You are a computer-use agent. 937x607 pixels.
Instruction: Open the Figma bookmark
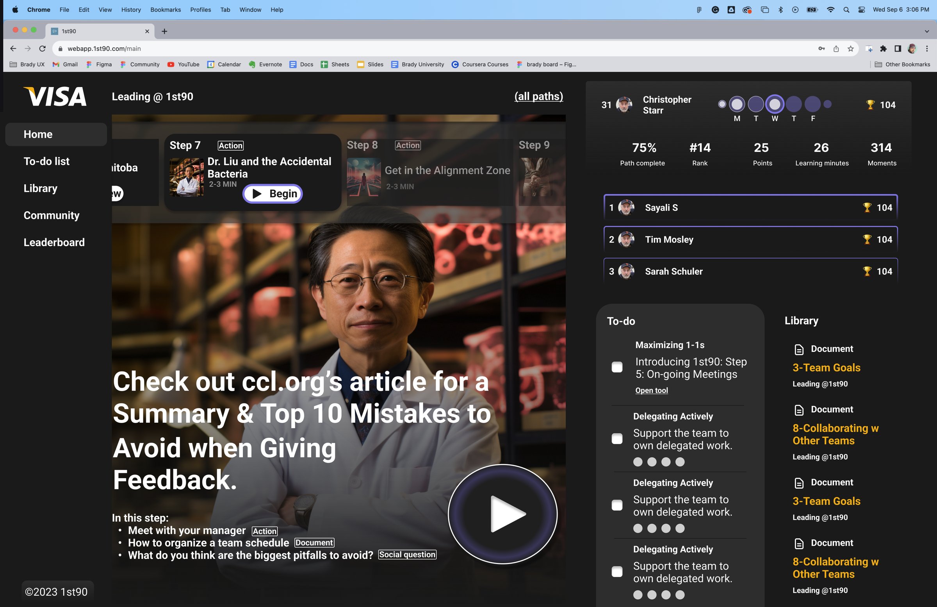click(x=99, y=64)
